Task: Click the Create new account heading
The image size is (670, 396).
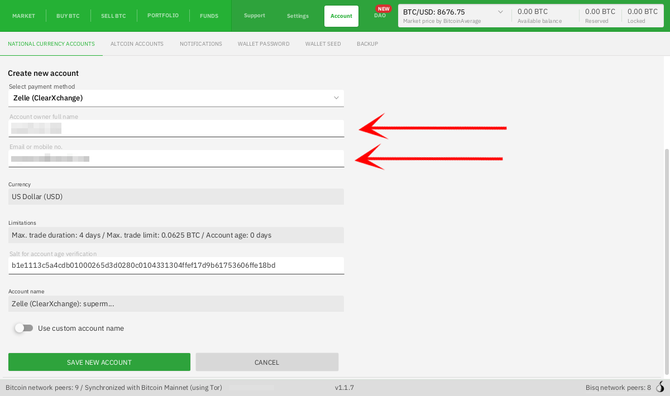Action: [x=43, y=73]
